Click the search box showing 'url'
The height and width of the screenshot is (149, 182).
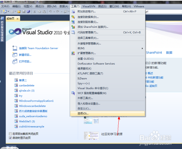(x=163, y=12)
